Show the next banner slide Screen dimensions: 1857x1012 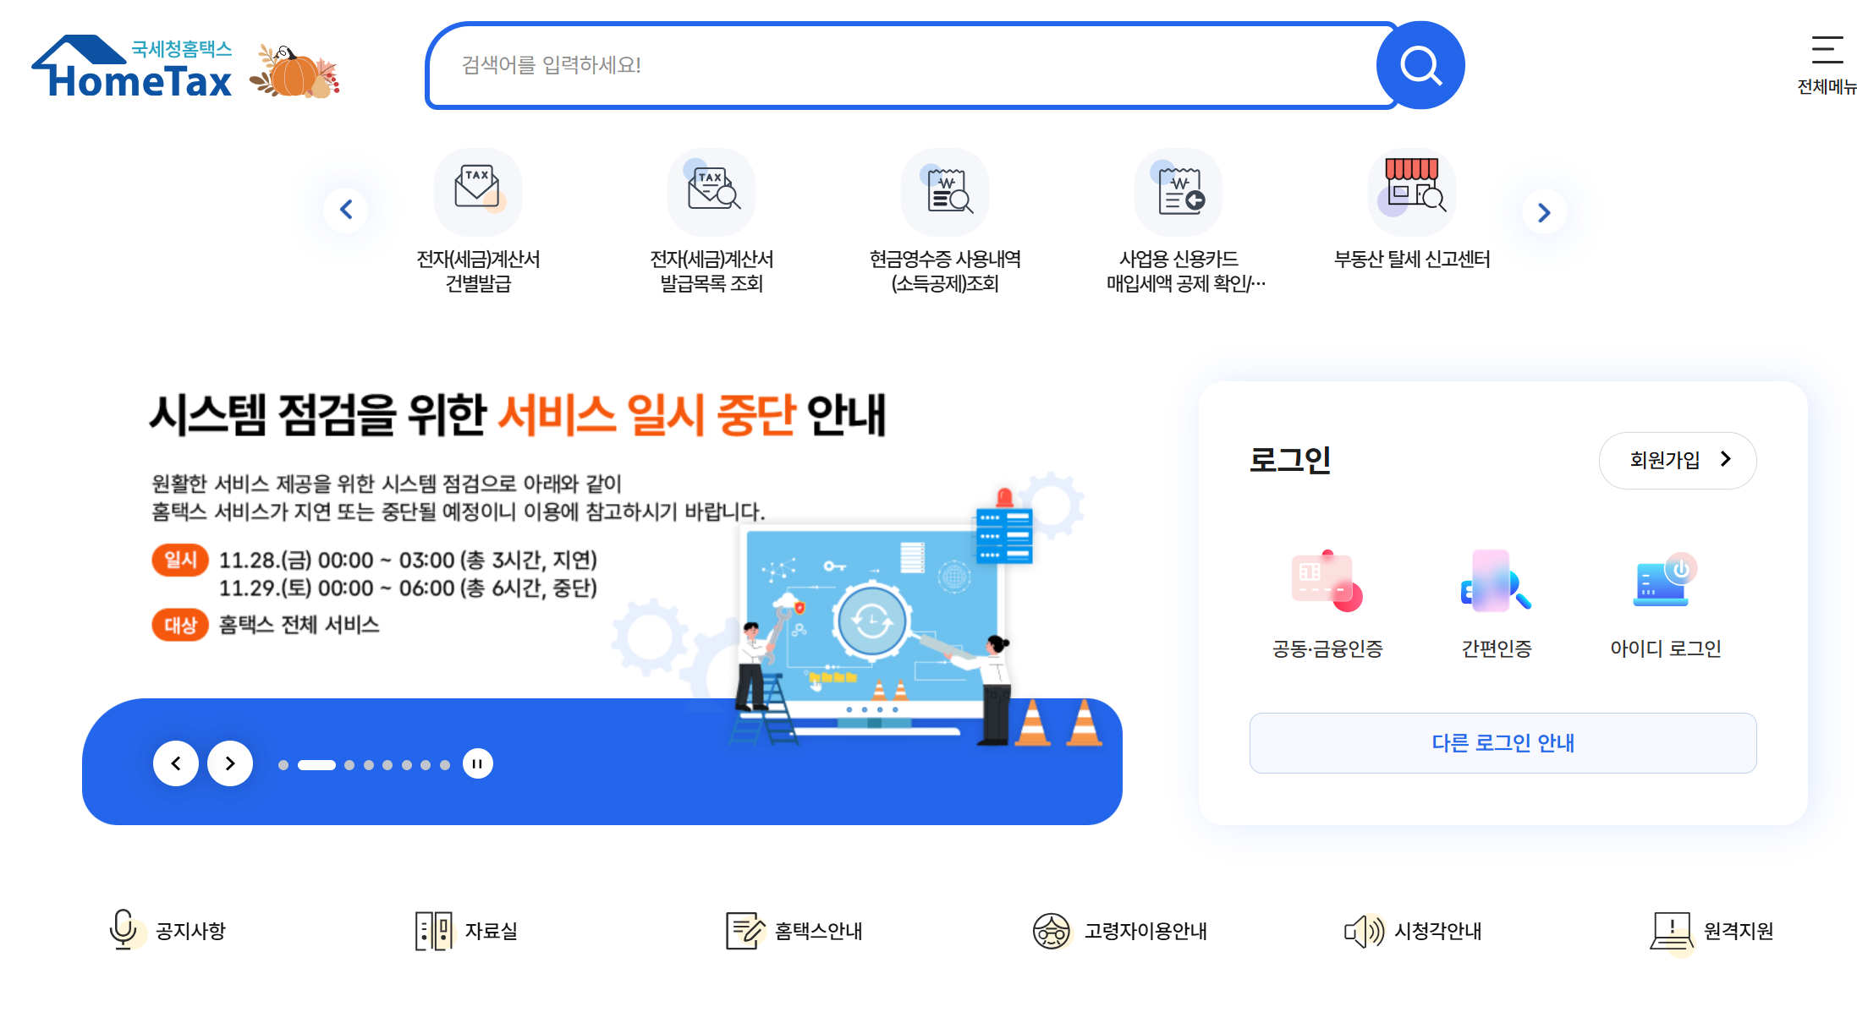pos(230,763)
